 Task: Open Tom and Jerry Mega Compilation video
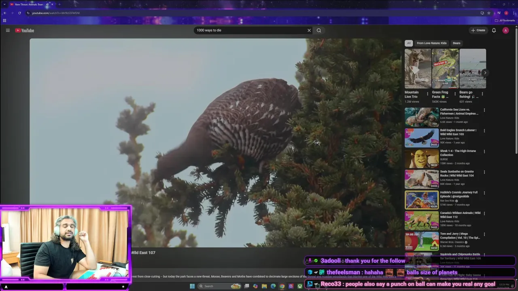[x=460, y=236]
